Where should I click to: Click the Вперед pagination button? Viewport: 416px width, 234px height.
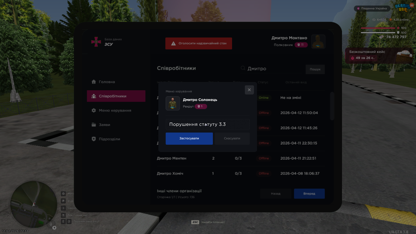(x=309, y=194)
